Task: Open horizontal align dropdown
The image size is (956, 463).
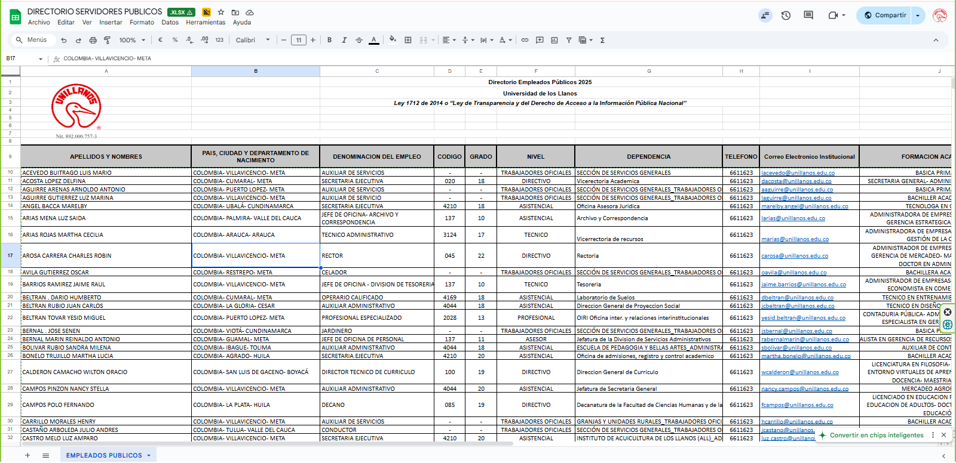Action: pos(449,40)
